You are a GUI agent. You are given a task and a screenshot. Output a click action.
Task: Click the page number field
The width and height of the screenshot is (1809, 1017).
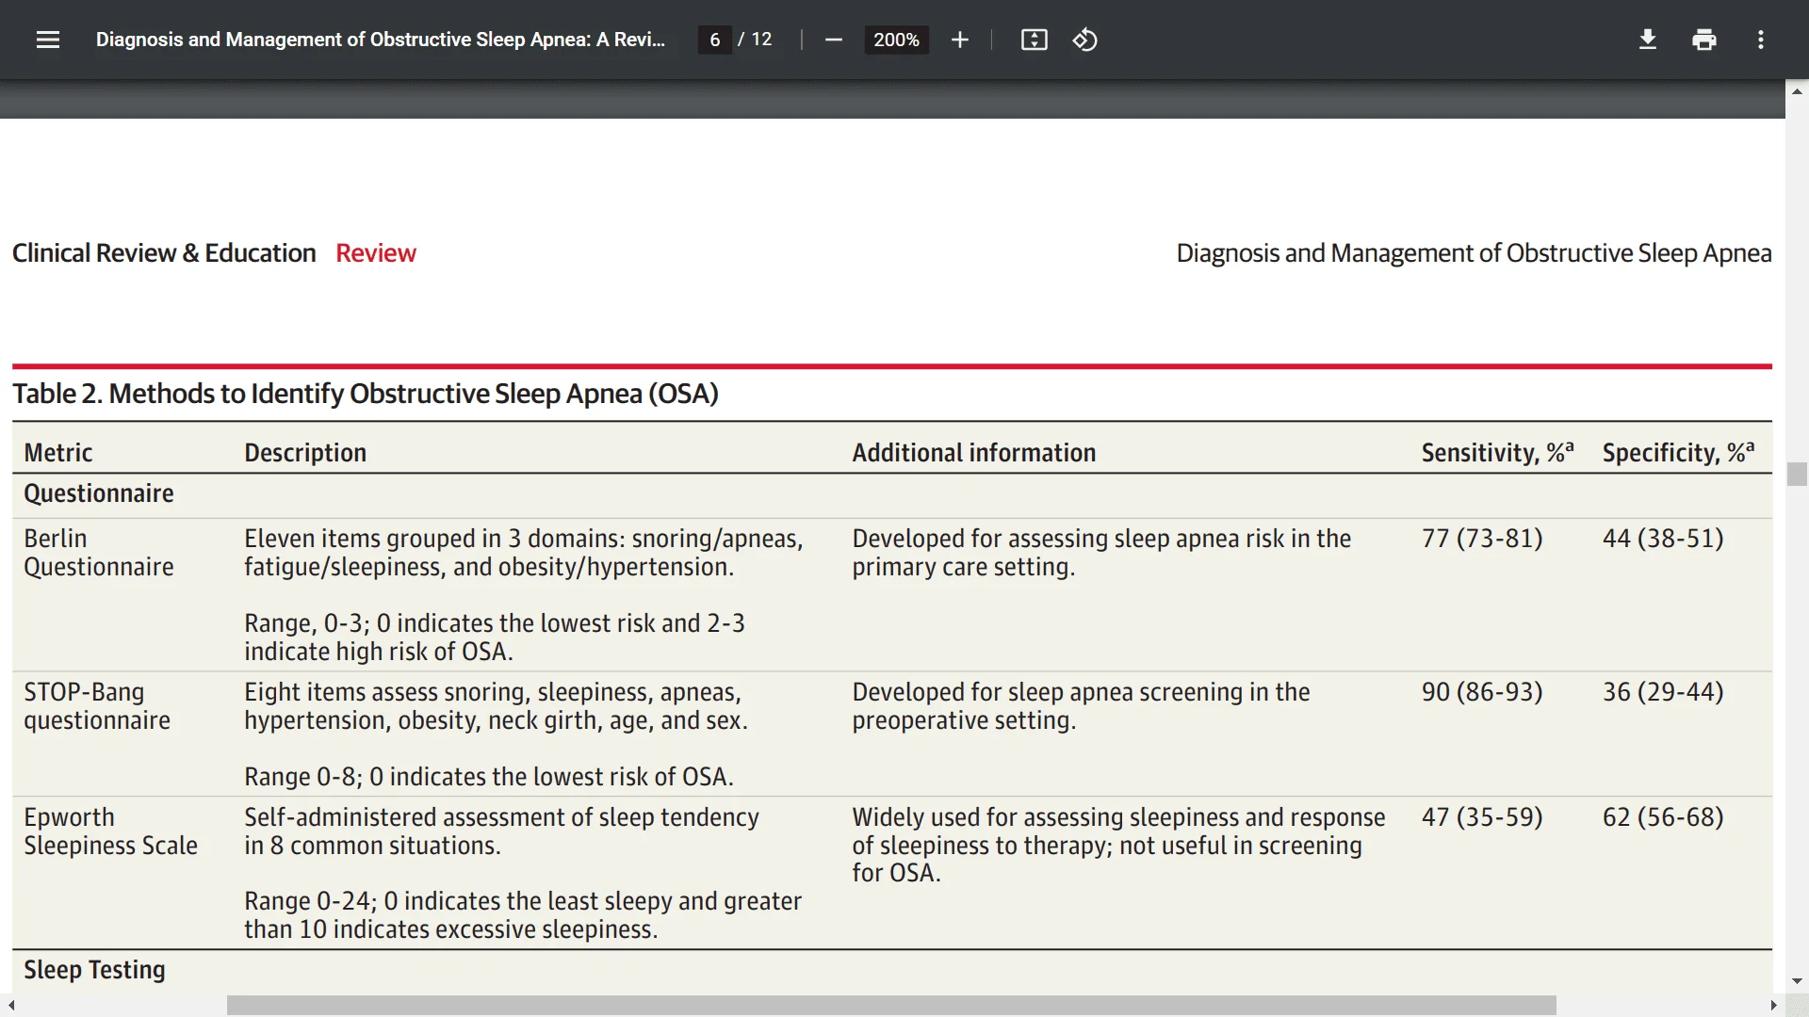(x=715, y=40)
